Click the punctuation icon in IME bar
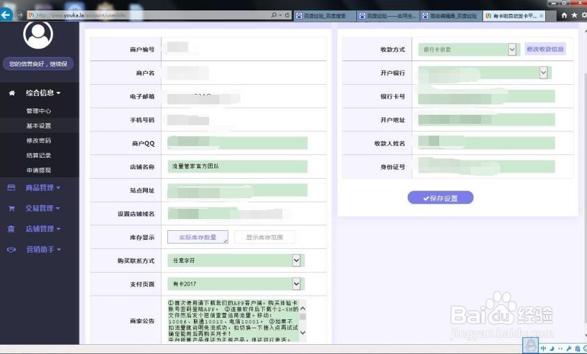The width and height of the screenshot is (587, 354). point(561,348)
